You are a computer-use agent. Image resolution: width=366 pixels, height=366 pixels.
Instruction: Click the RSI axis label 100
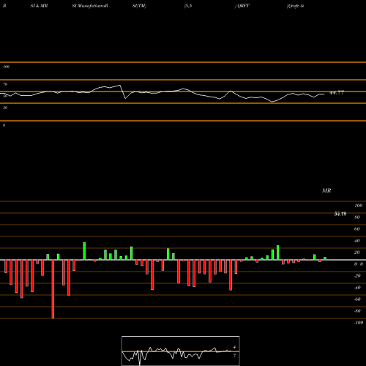click(6, 67)
